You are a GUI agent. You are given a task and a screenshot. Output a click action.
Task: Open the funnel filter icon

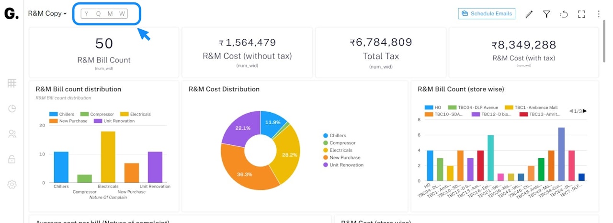click(x=546, y=14)
